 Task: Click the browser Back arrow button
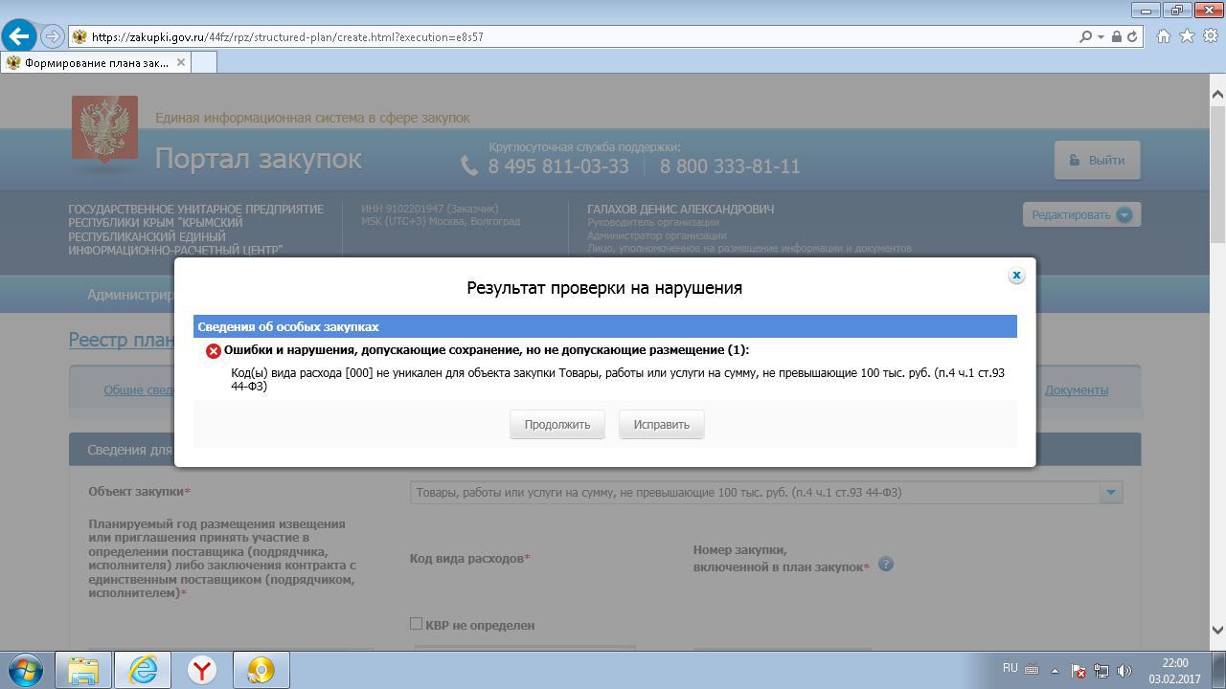pyautogui.click(x=19, y=36)
